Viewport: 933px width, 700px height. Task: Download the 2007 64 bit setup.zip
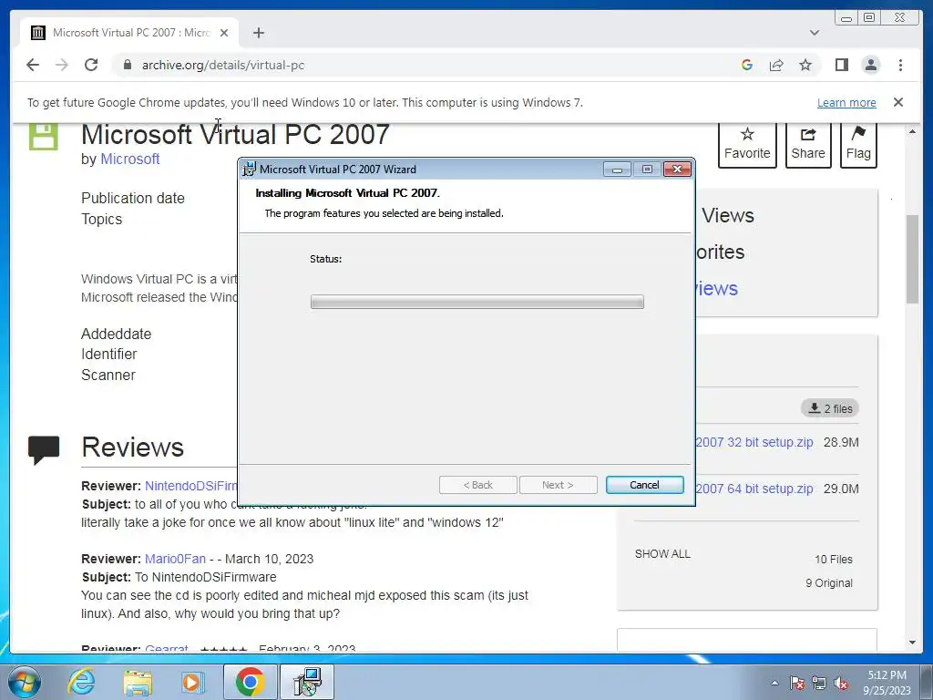click(754, 489)
